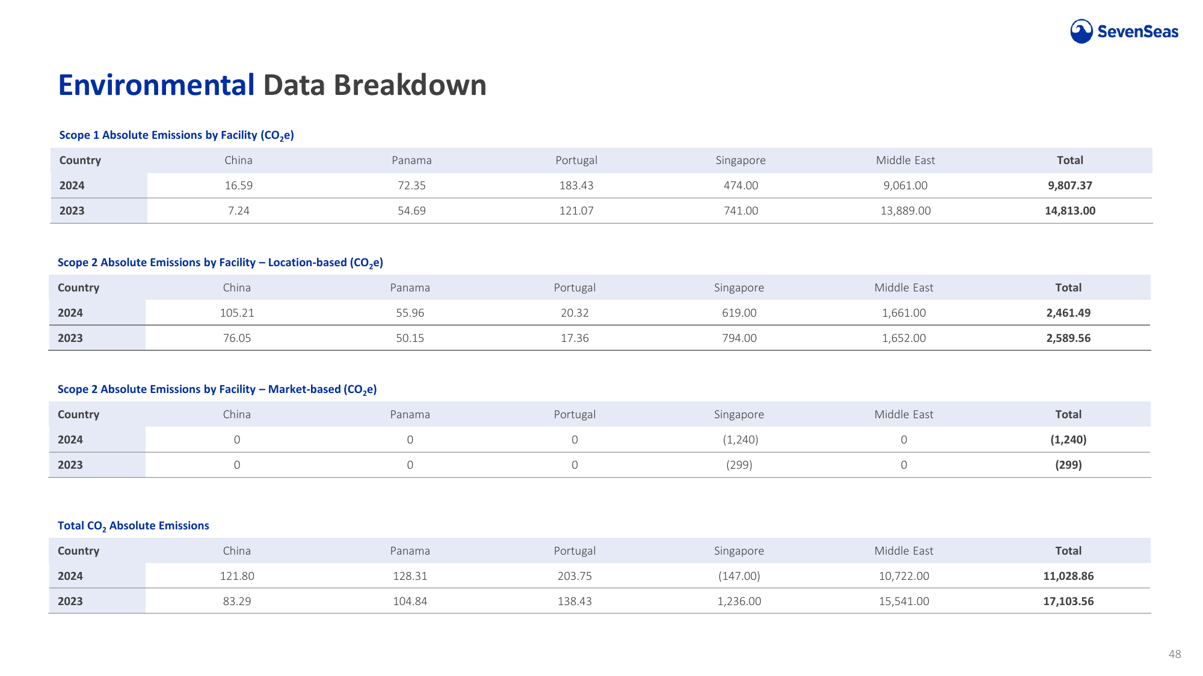Viewport: 1203px width, 676px height.
Task: Select the 7.24 China cell
Action: pyautogui.click(x=239, y=211)
